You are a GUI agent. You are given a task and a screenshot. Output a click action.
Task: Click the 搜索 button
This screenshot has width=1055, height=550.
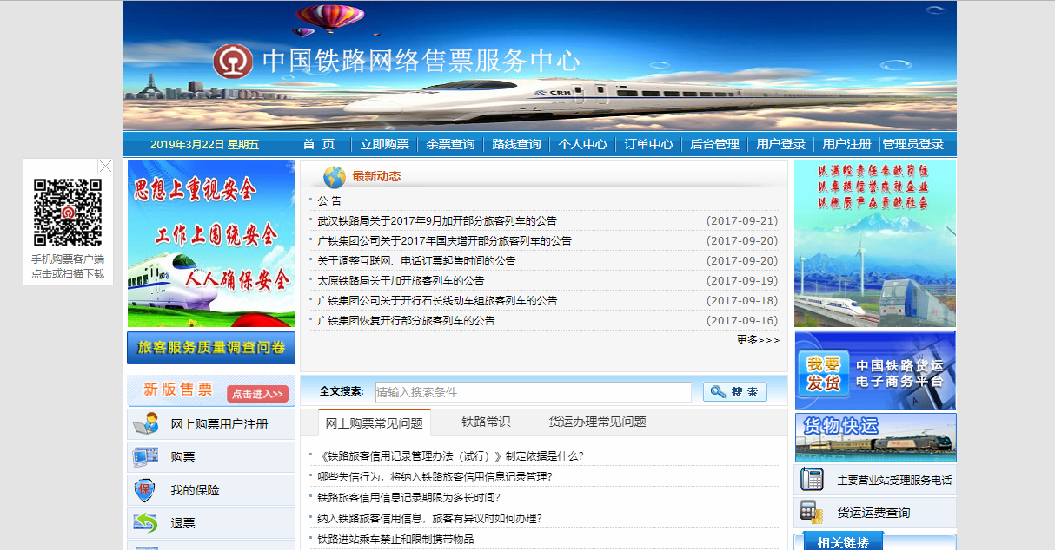pyautogui.click(x=735, y=392)
